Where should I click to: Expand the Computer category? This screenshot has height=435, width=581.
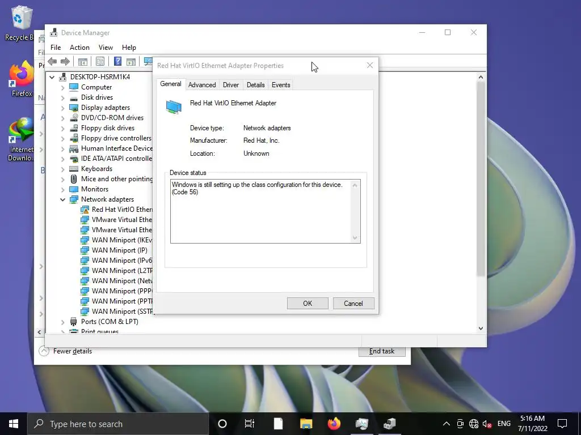[62, 87]
